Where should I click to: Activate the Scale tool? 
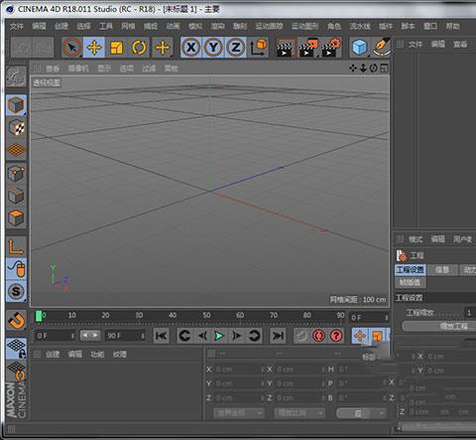pyautogui.click(x=117, y=48)
